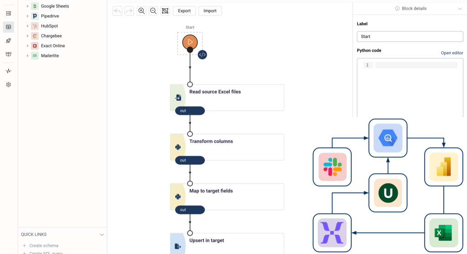Click the Chargebee connector icon
The height and width of the screenshot is (254, 467).
35,36
